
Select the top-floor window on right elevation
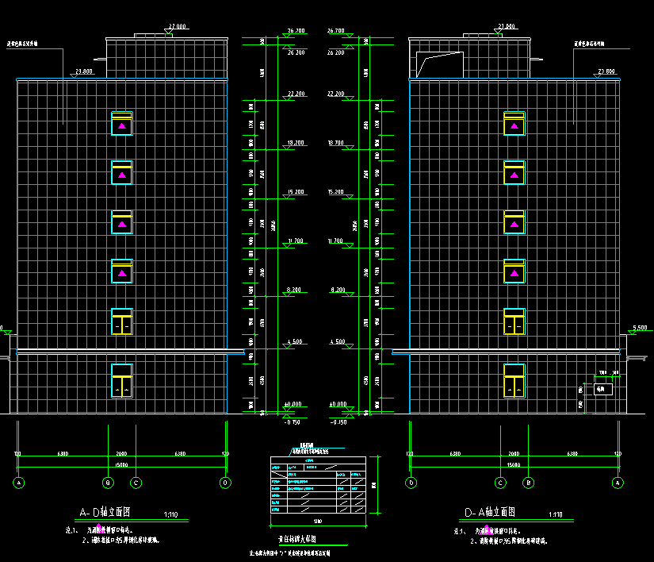tap(514, 124)
